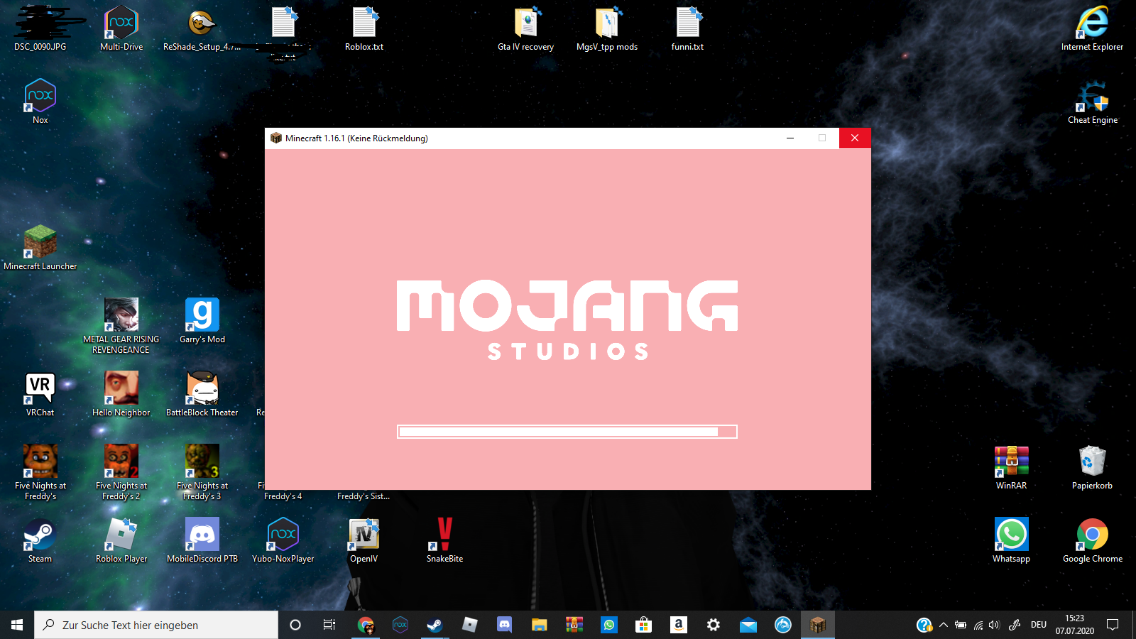
Task: Open the VRChat desktop shortcut
Action: [x=40, y=388]
